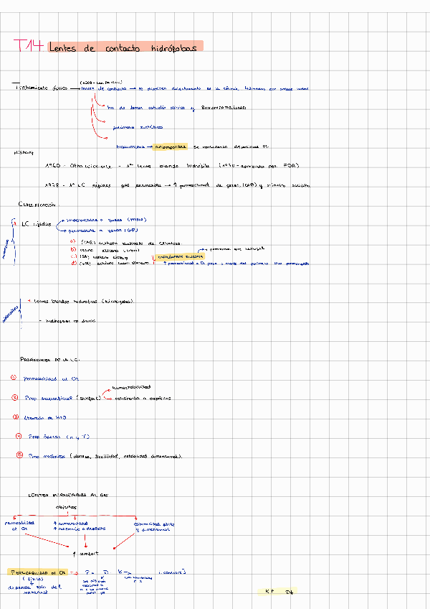Click the "History" section heading
This screenshot has width=430, height=609.
click(x=24, y=152)
